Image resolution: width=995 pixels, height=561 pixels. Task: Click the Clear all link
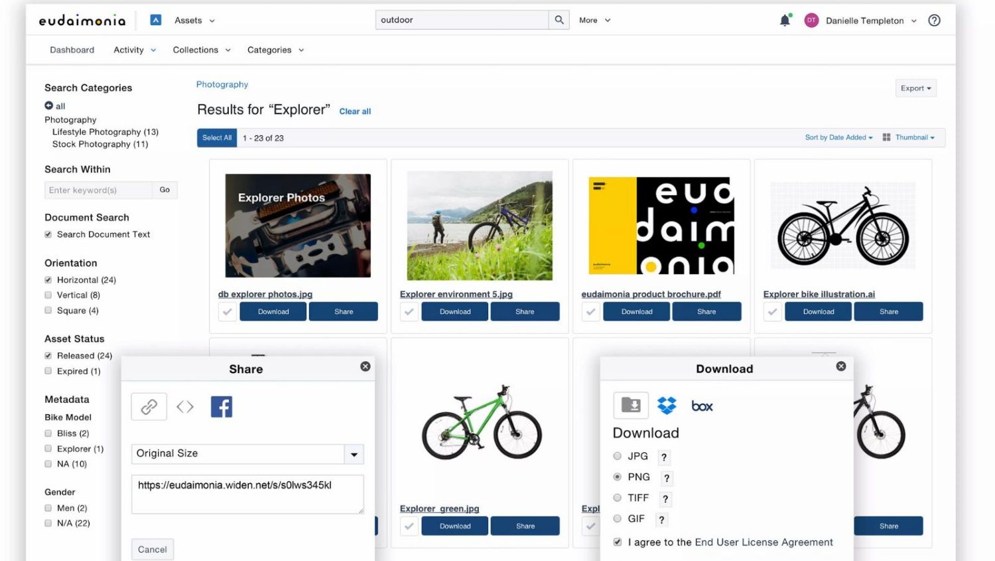click(355, 112)
